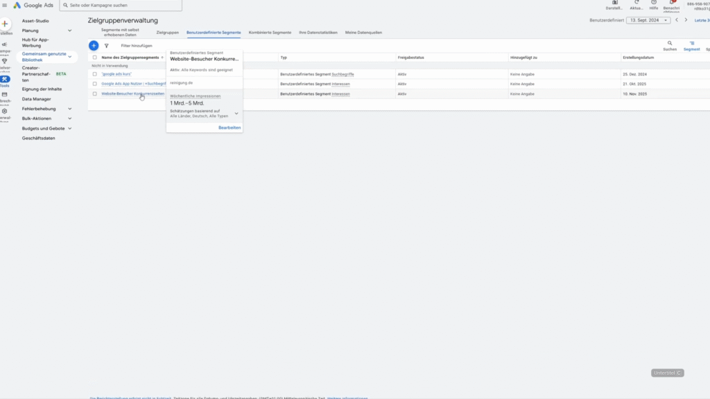Screen dimensions: 710x399
Task: Click the Weitere Informationen footer link
Action: click(347, 398)
